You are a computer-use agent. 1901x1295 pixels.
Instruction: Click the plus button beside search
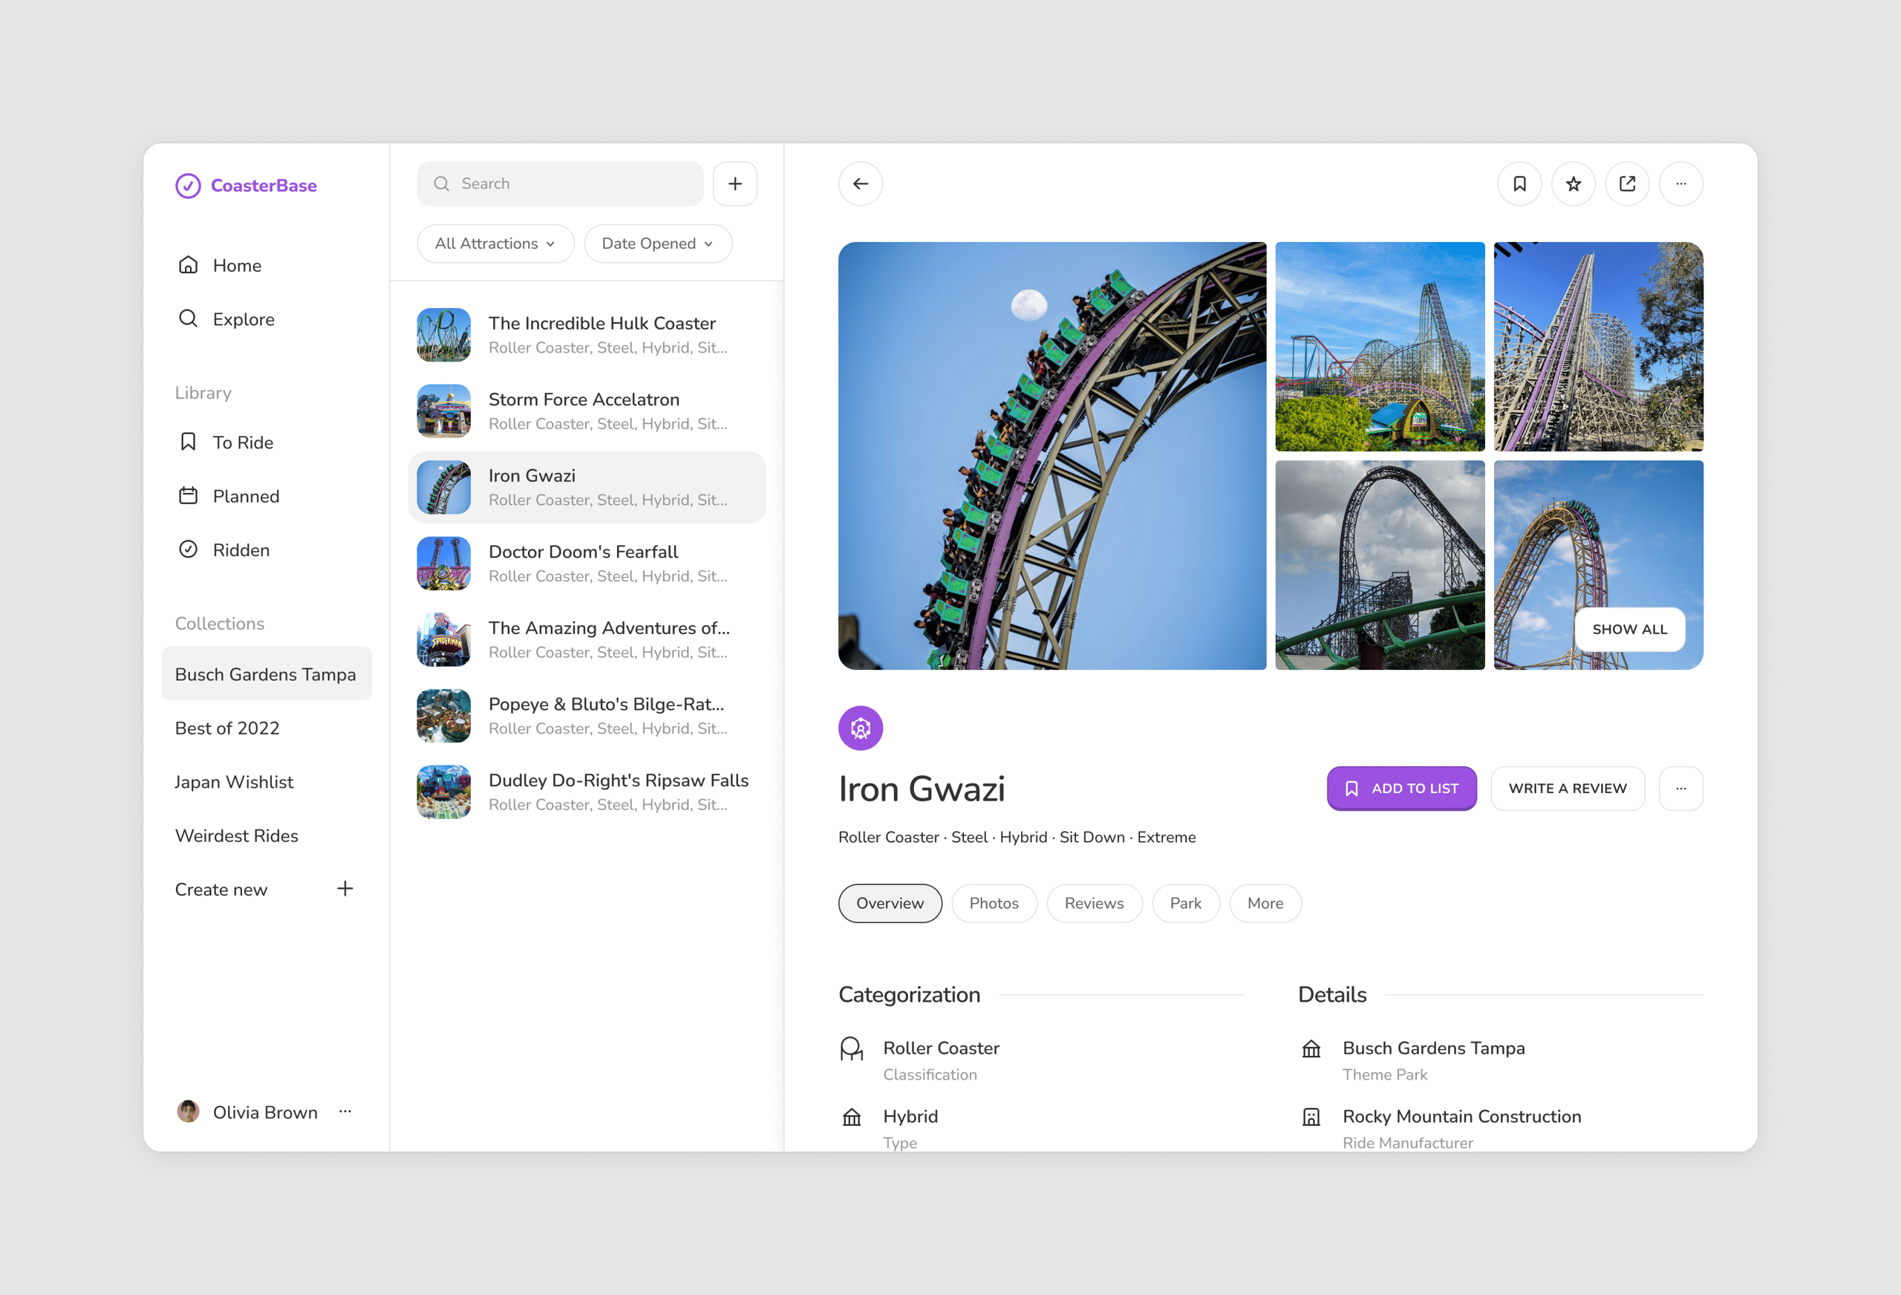(x=734, y=183)
